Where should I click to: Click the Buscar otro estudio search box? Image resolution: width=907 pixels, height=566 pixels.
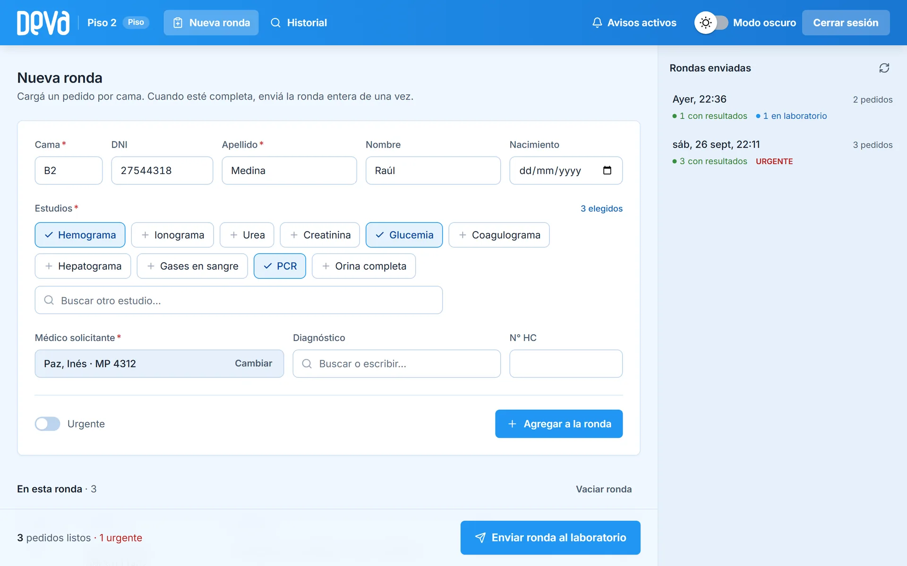[239, 300]
